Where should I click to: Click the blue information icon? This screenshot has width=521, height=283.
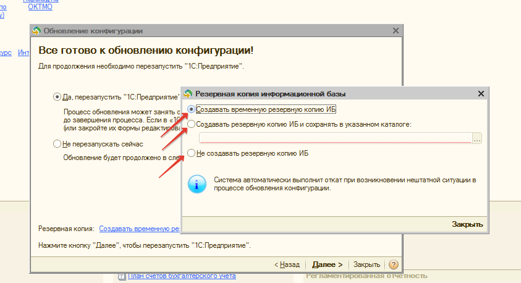click(197, 184)
